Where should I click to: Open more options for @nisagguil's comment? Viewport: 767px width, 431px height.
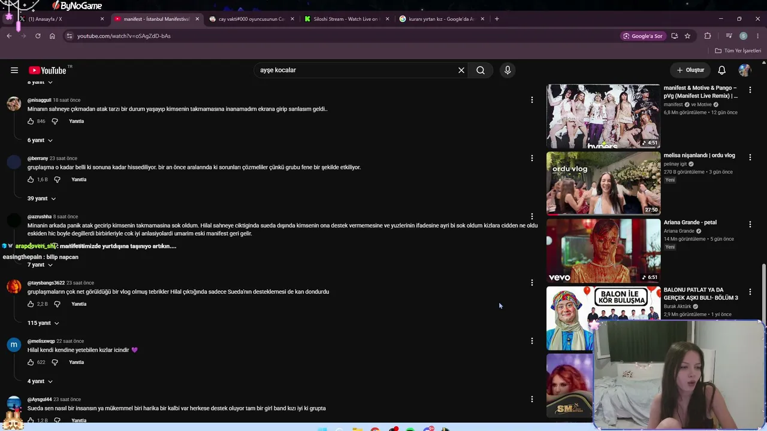tap(532, 100)
